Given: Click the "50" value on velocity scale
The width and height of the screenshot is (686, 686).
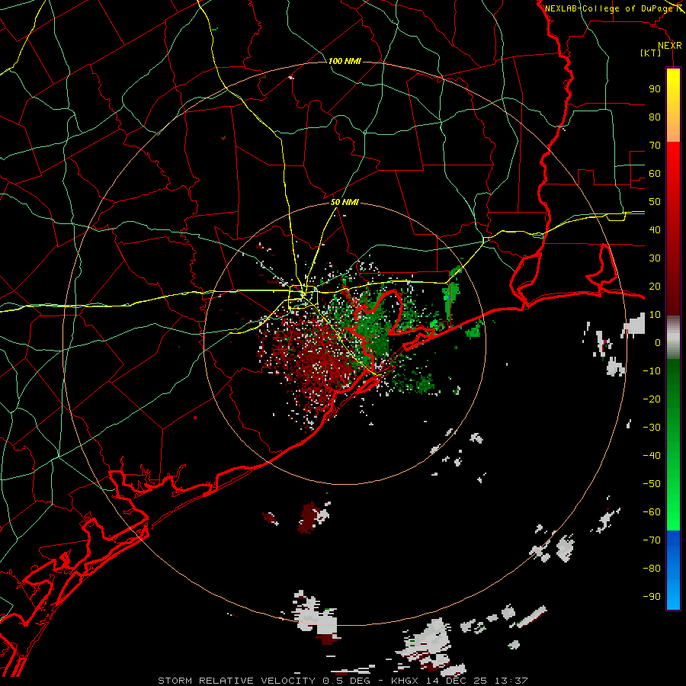Looking at the screenshot, I should click(x=655, y=202).
